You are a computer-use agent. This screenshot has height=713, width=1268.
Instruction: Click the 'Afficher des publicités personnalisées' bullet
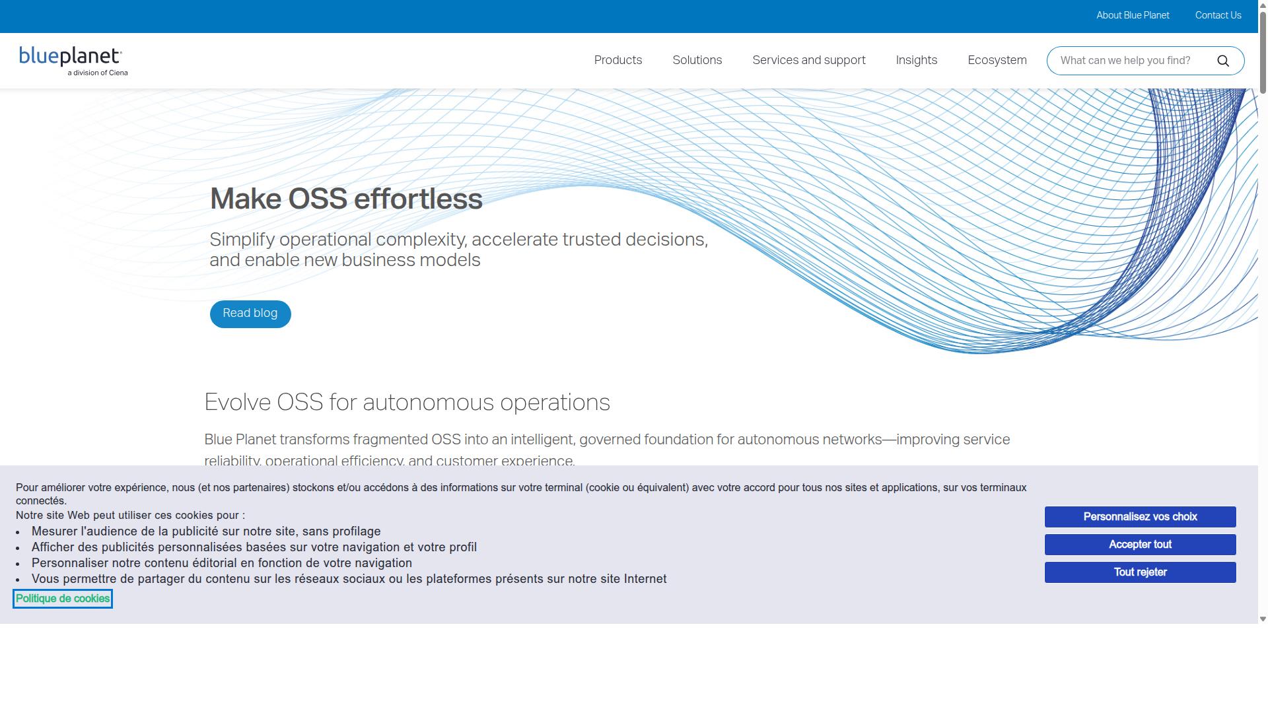254,547
